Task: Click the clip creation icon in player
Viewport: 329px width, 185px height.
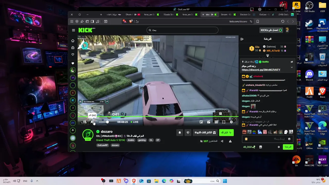Action: click(x=209, y=122)
